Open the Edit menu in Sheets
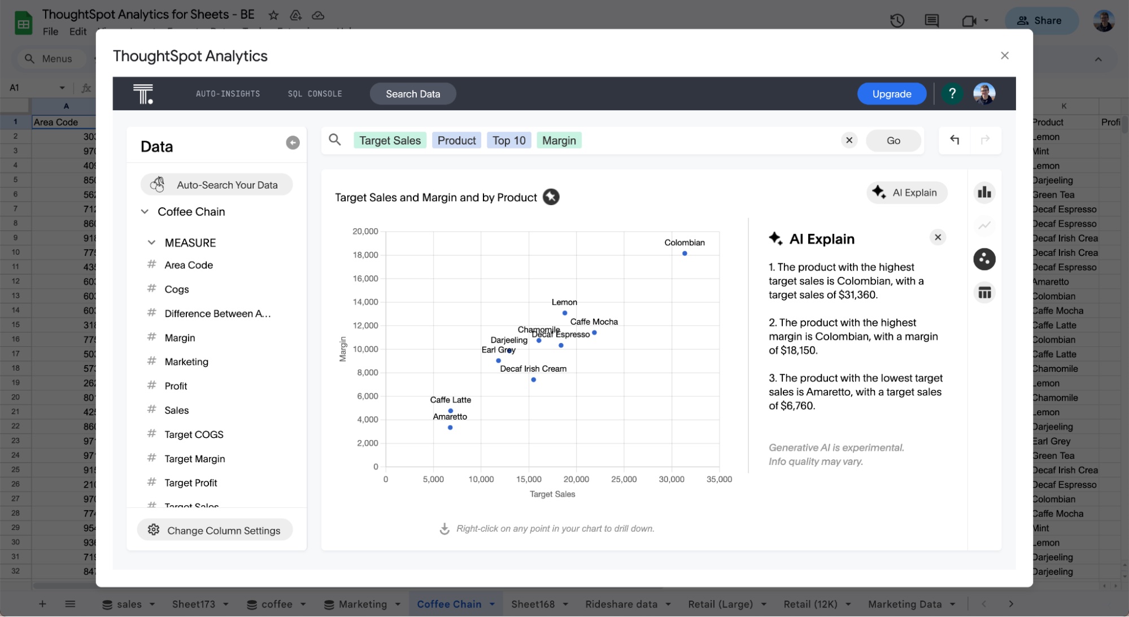This screenshot has height=617, width=1129. (x=78, y=32)
